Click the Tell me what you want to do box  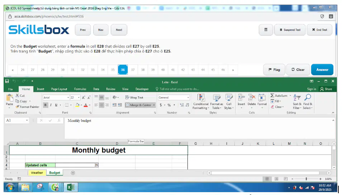coord(177,89)
